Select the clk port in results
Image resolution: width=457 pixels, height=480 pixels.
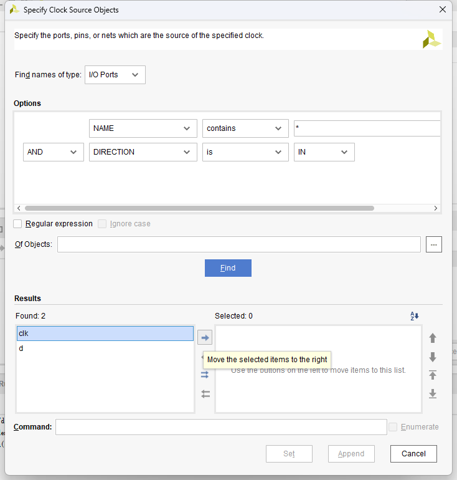pyautogui.click(x=105, y=334)
